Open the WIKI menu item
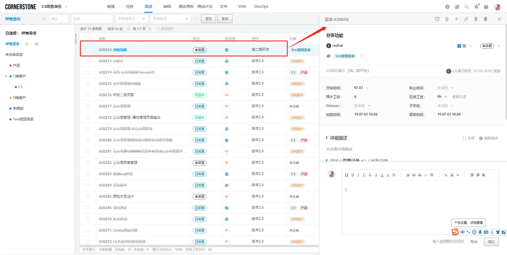The height and width of the screenshot is (255, 507). point(242,6)
